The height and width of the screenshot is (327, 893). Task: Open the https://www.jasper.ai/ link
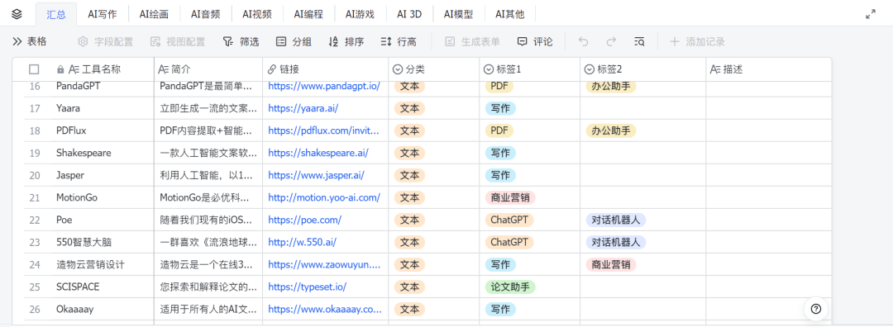pyautogui.click(x=316, y=175)
